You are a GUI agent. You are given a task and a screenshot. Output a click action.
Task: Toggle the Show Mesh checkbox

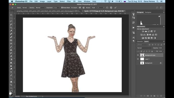coord(62,8)
